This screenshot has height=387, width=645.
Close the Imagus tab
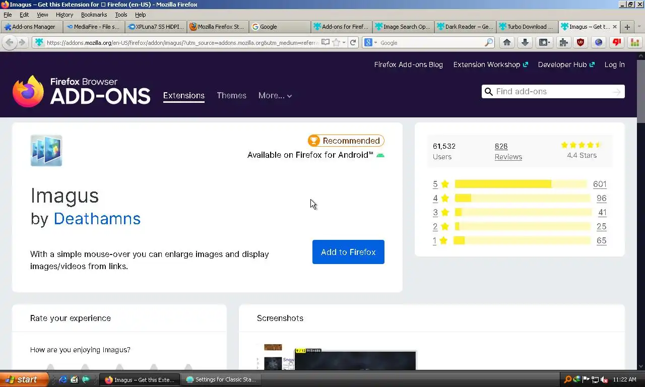pos(614,27)
